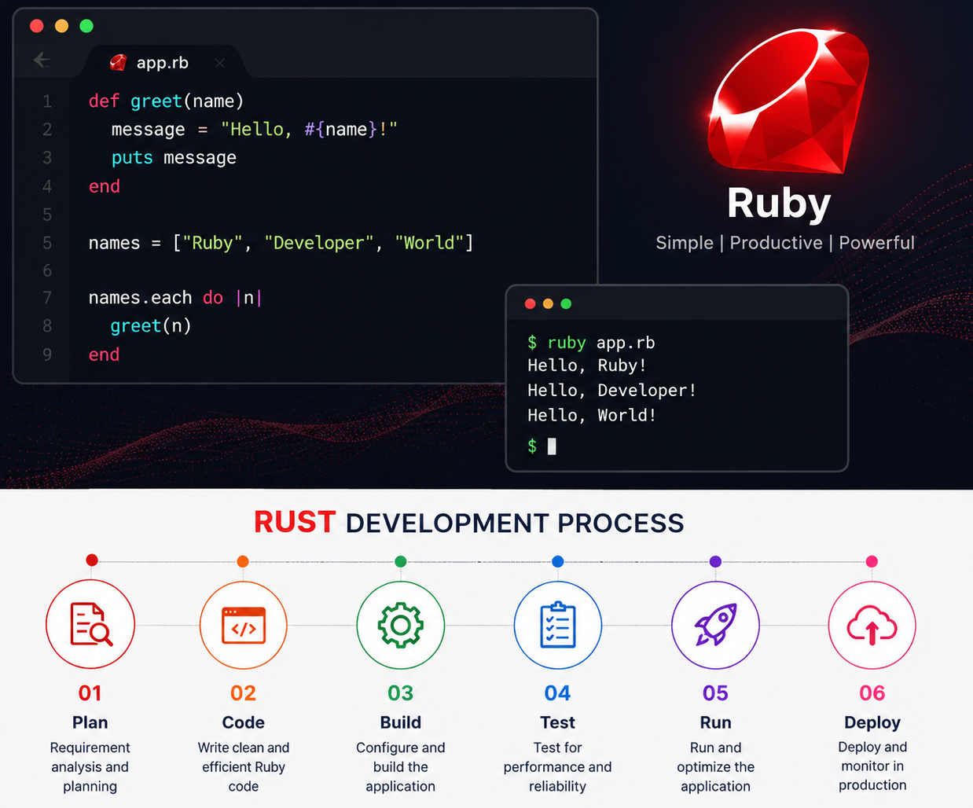Click 'Hello, Developer!' output in terminal
This screenshot has width=973, height=808.
[x=611, y=391]
